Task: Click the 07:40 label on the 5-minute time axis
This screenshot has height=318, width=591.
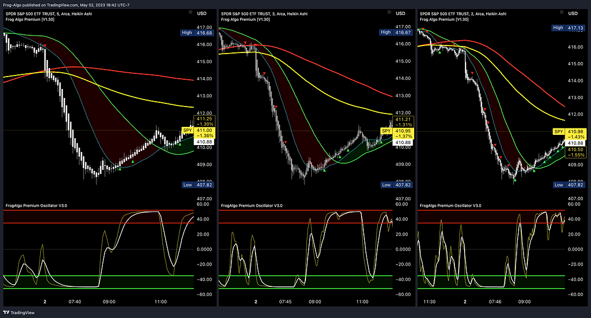Action: (x=74, y=302)
